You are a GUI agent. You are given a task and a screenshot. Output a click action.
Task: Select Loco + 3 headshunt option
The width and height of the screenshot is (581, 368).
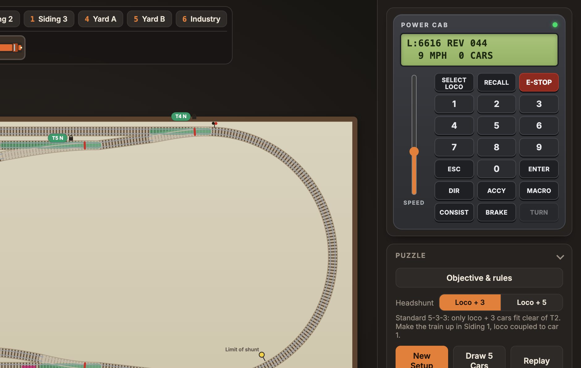[x=470, y=302]
